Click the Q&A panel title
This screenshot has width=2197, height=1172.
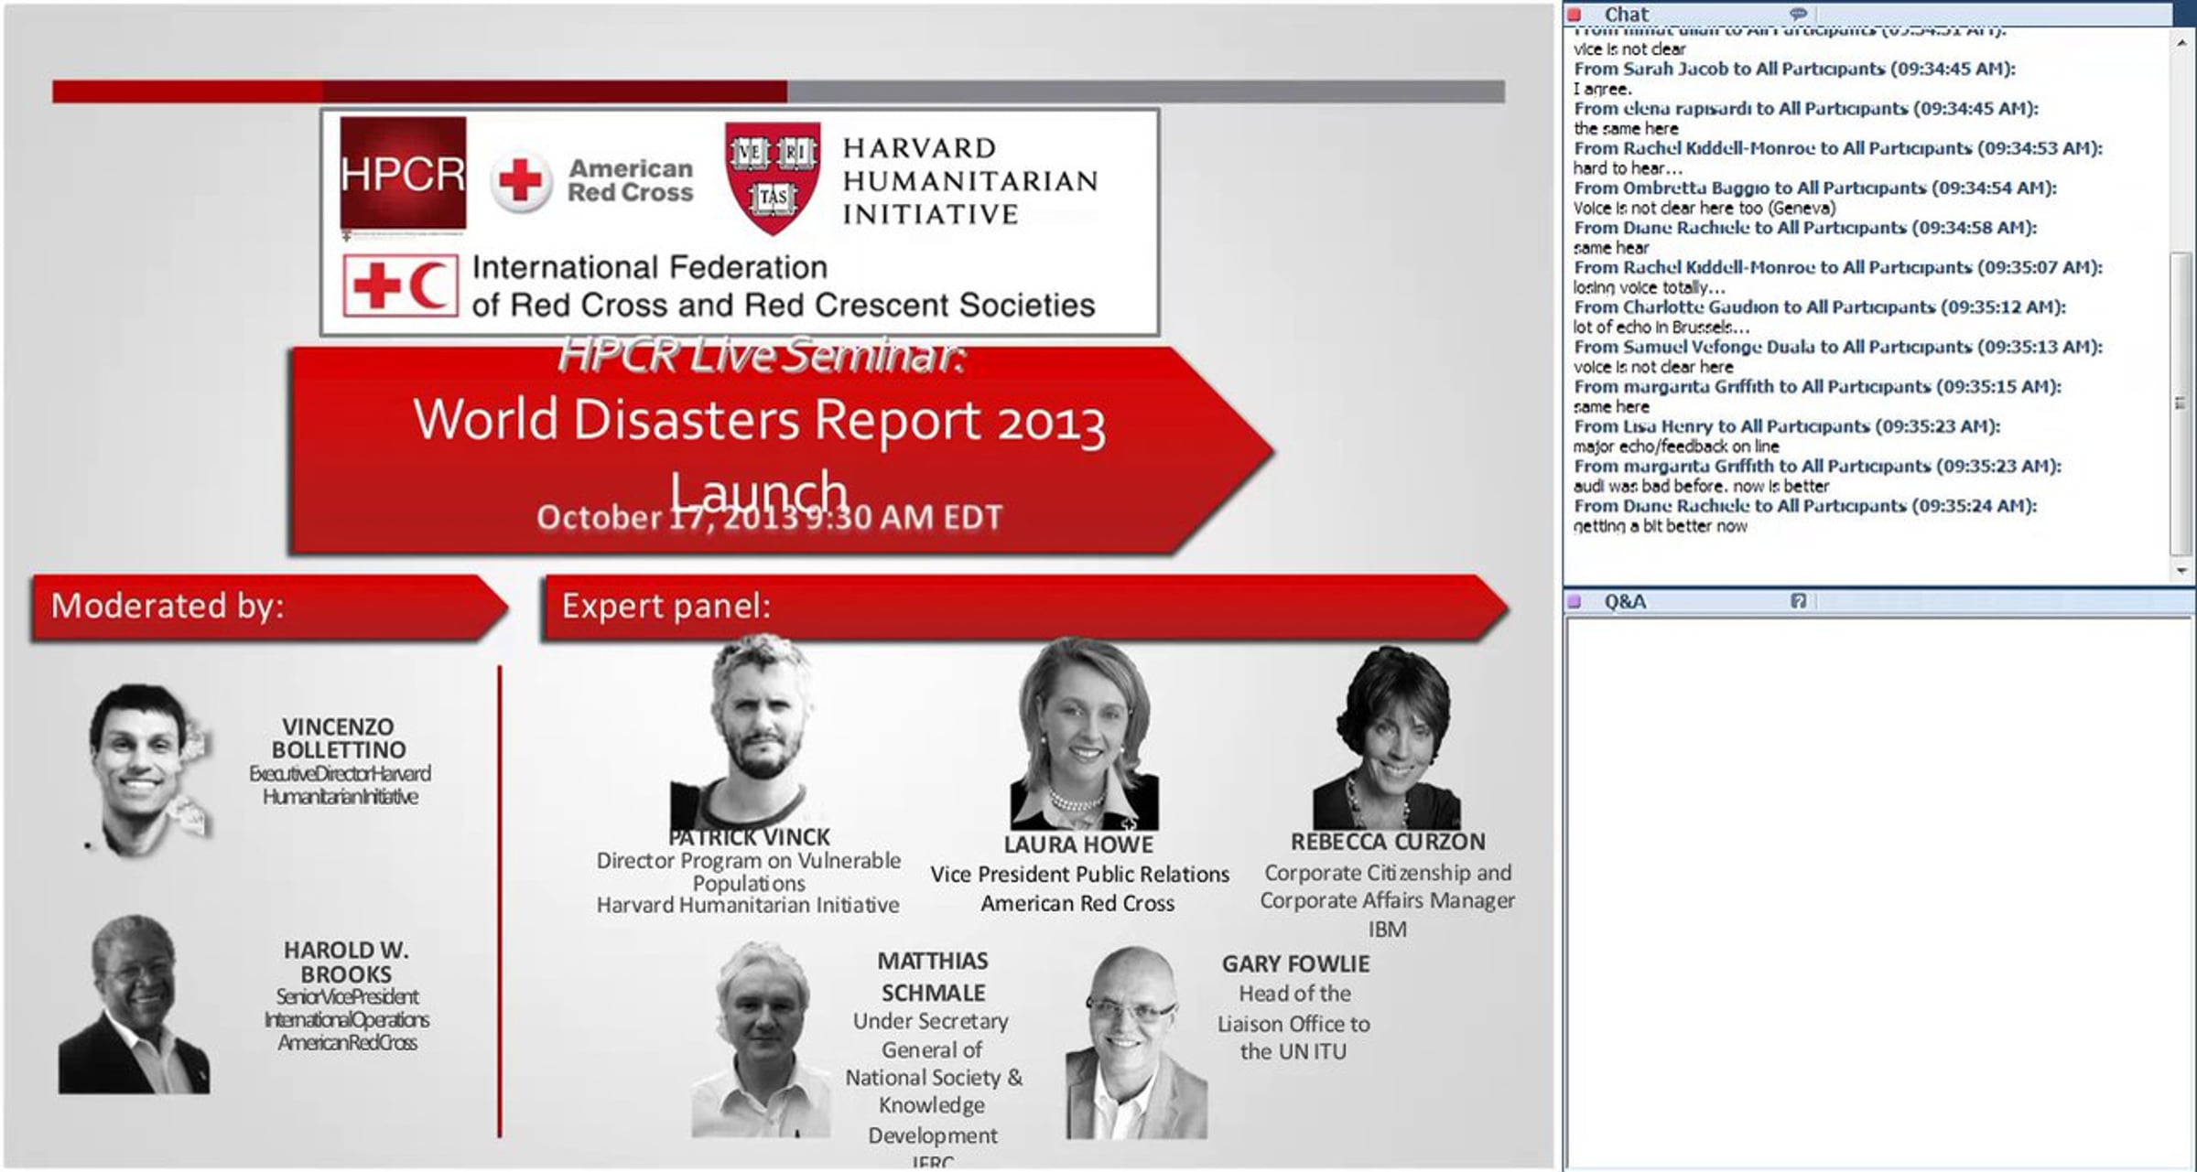1625,601
